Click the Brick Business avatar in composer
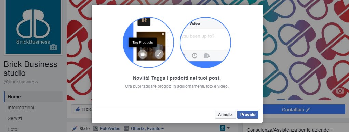The height and width of the screenshot is (132, 349). point(223,128)
